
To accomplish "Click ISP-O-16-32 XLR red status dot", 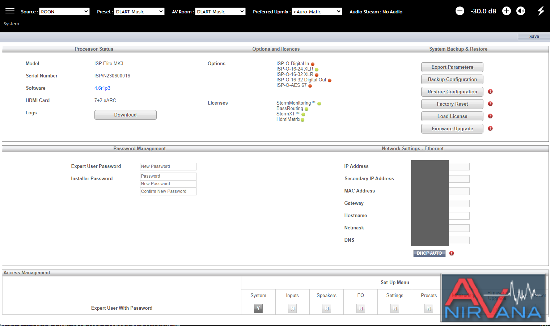I will point(317,75).
